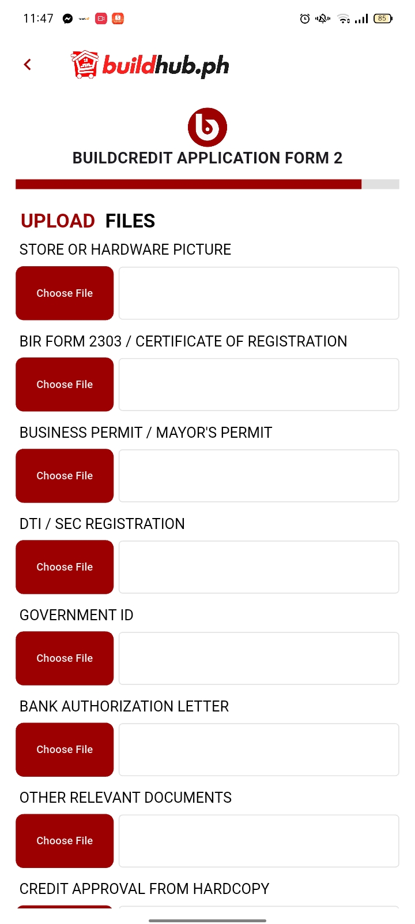Choose file for Government ID
Screen dimensions: 415x924
click(65, 658)
